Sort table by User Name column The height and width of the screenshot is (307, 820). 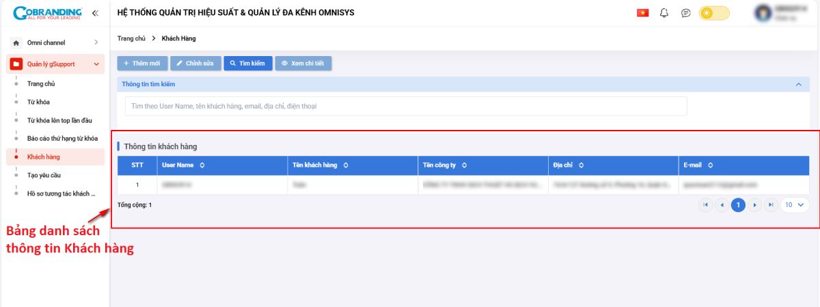click(202, 165)
